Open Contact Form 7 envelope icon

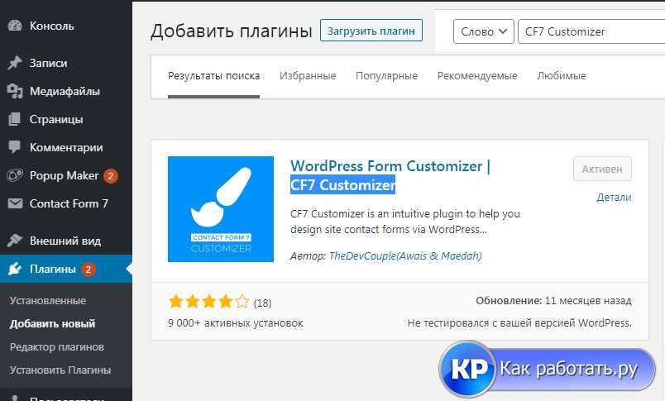[15, 203]
